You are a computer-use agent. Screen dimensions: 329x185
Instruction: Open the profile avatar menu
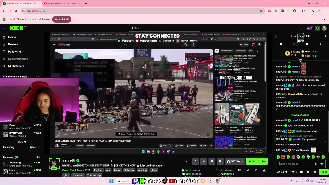[324, 28]
